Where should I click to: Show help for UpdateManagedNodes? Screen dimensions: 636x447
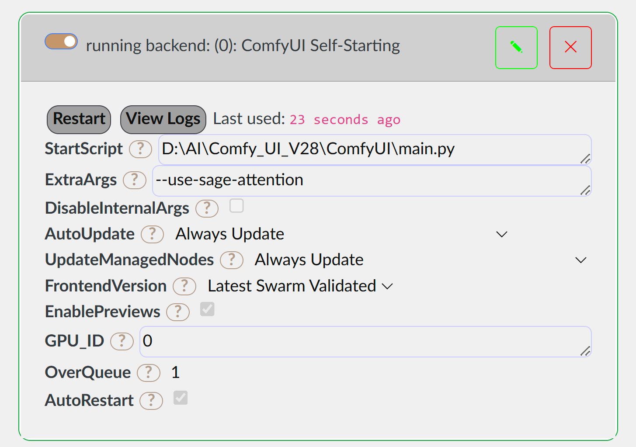231,260
